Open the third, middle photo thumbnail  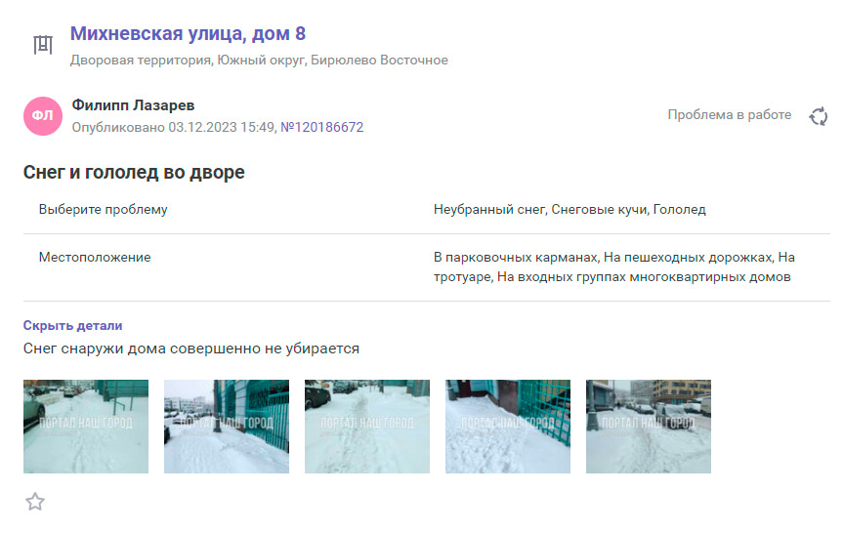tap(367, 427)
